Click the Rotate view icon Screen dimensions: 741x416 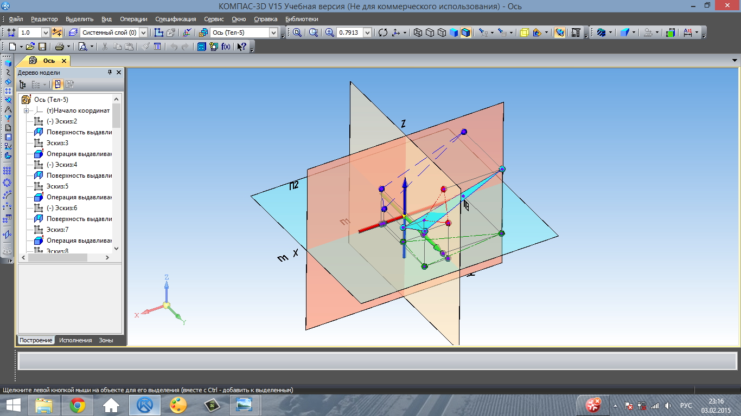[x=383, y=32]
